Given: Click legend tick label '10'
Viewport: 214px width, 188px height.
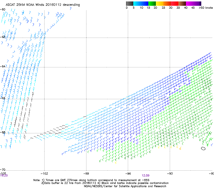Looking at the screenshot, I should 141,8.
